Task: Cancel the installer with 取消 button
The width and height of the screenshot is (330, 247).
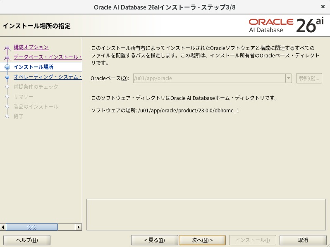Action: click(303, 240)
